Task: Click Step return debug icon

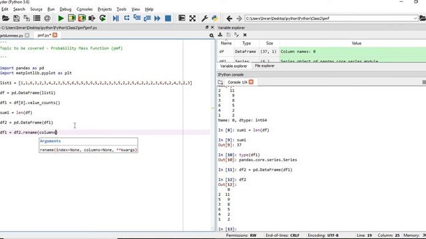Action: (x=147, y=18)
